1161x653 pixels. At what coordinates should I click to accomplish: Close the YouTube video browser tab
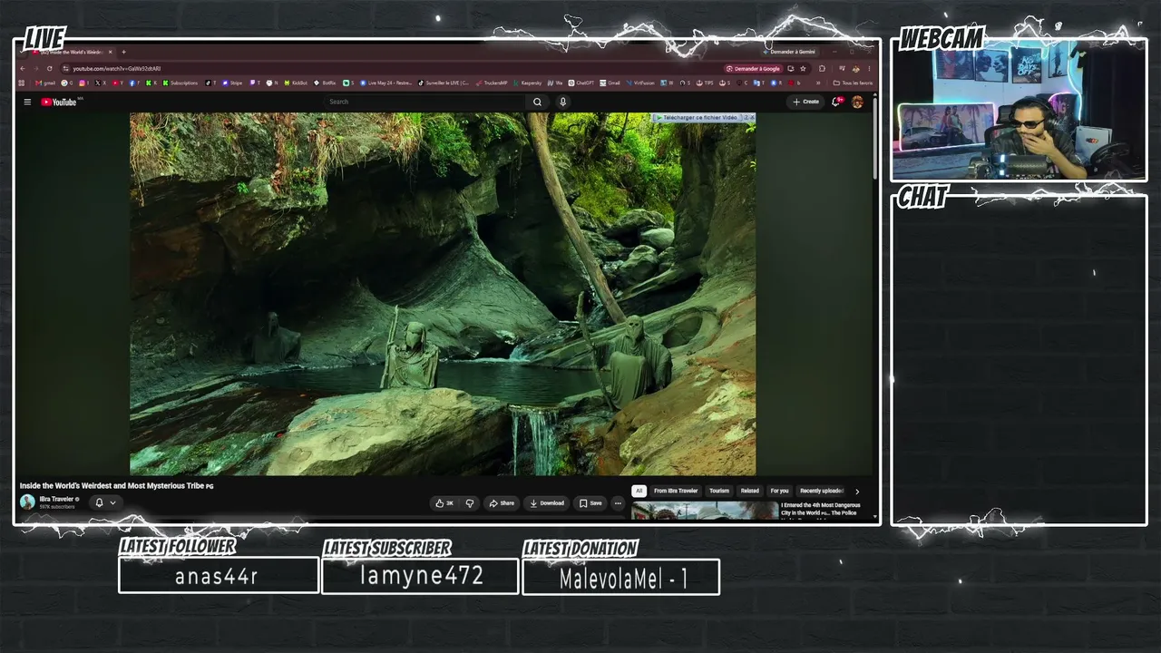110,52
